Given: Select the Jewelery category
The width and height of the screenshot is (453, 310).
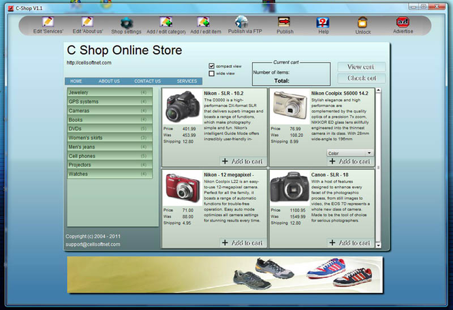Looking at the screenshot, I should [110, 93].
